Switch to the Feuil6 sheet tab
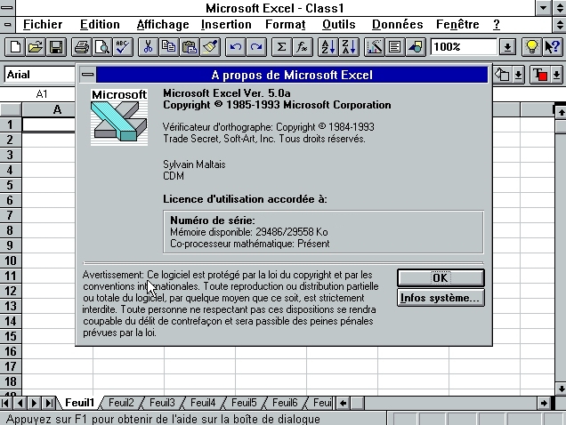 click(x=285, y=403)
